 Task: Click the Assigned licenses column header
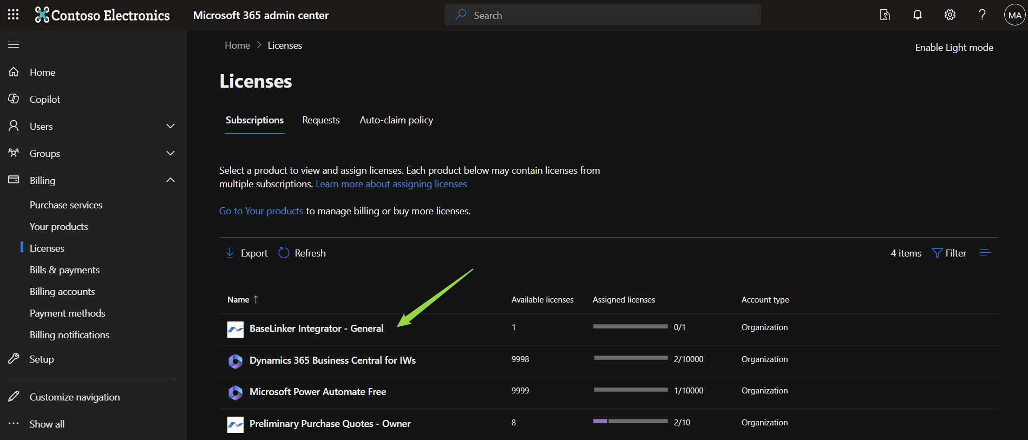click(624, 300)
